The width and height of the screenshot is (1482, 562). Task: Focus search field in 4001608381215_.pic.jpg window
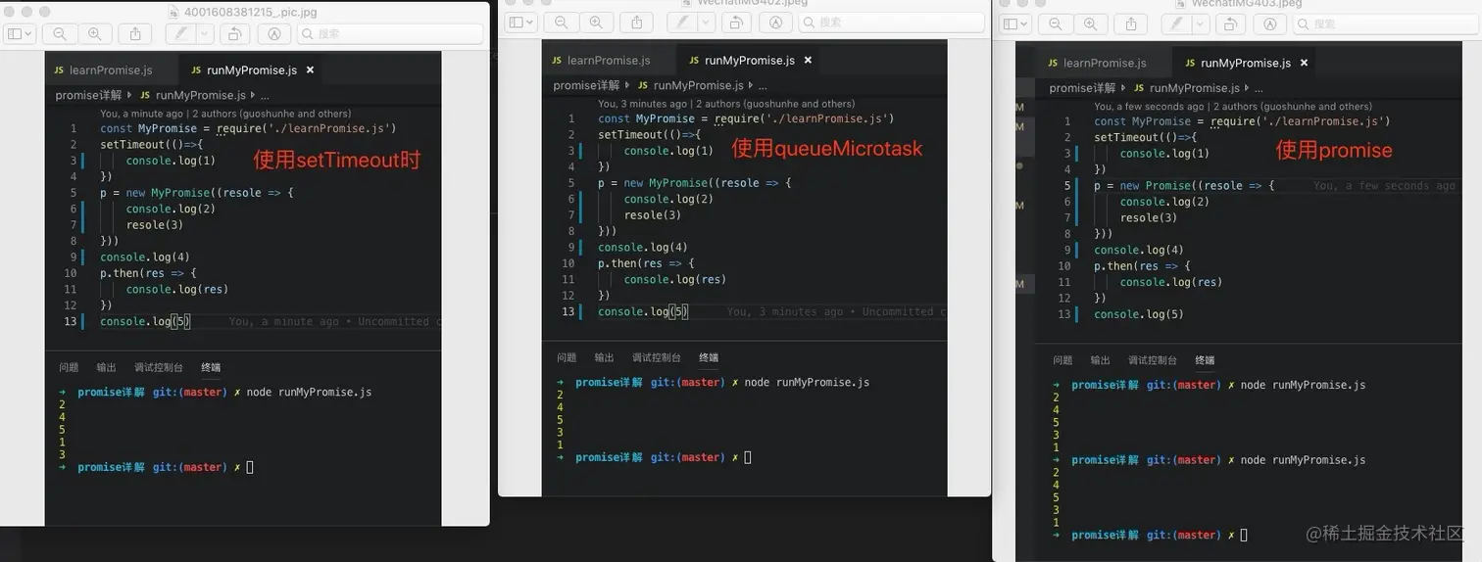(x=390, y=33)
